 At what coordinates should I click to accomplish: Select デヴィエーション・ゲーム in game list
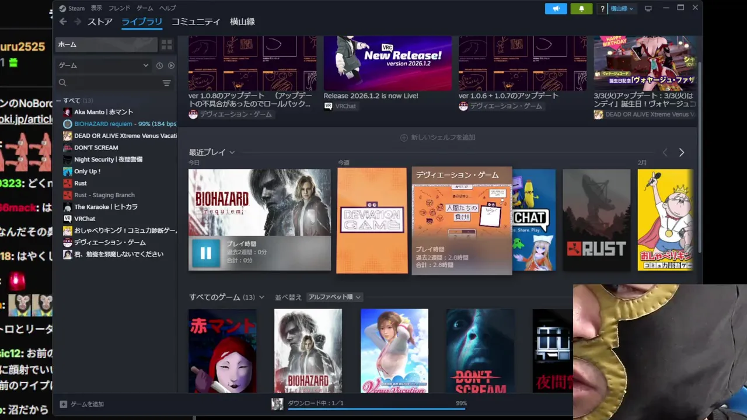pos(104,242)
